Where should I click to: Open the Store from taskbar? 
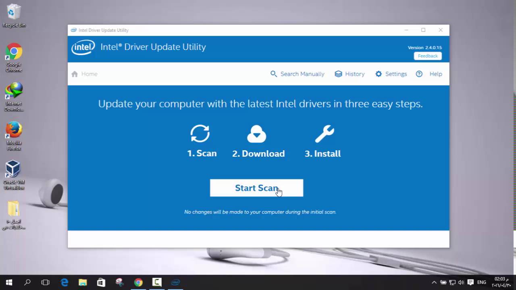click(101, 282)
